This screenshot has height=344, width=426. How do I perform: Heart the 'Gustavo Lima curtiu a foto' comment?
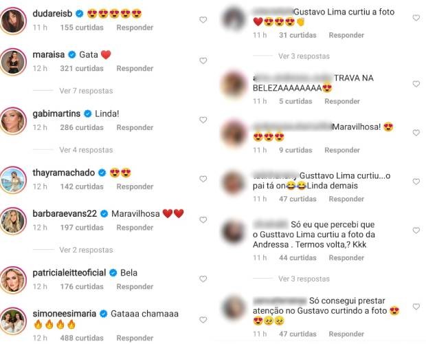[x=416, y=18]
